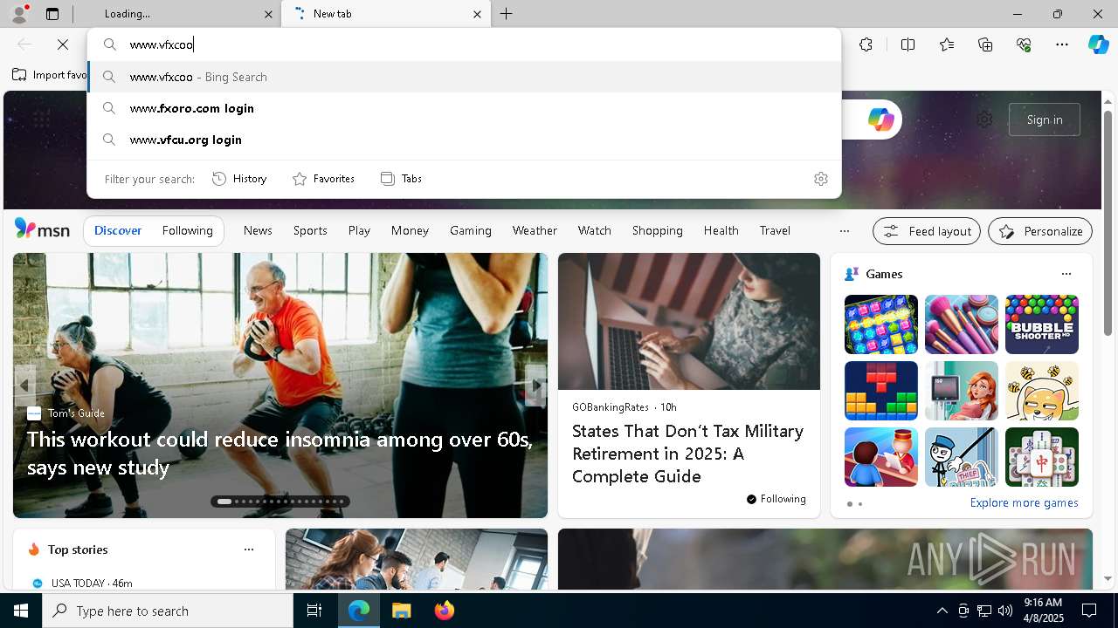Screen dimensions: 1118x628
Task: Open a new tab with plus button
Action: (x=507, y=14)
